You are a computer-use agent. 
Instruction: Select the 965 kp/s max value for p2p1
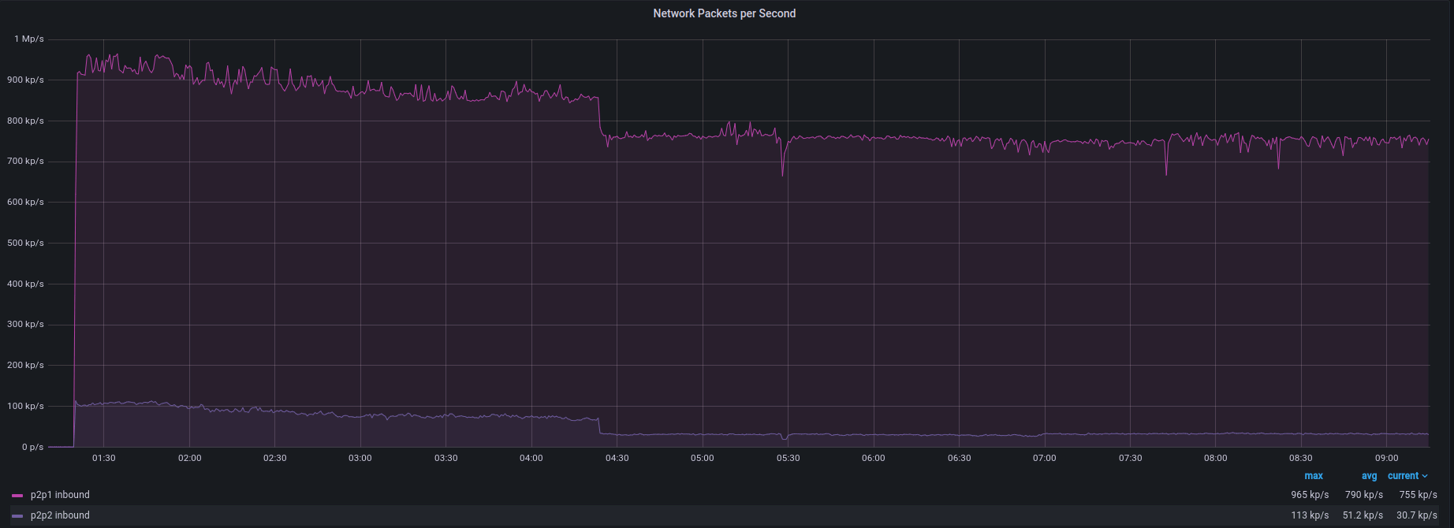point(1309,495)
